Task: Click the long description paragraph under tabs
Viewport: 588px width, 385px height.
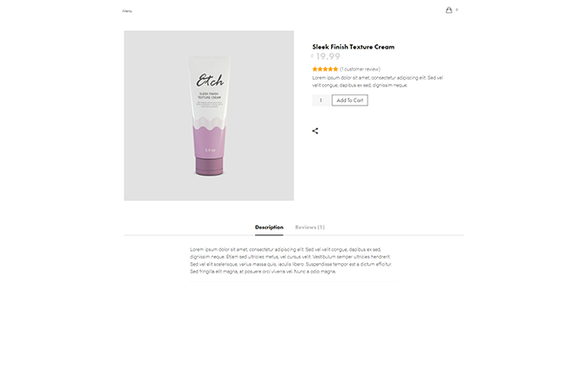Action: (291, 260)
